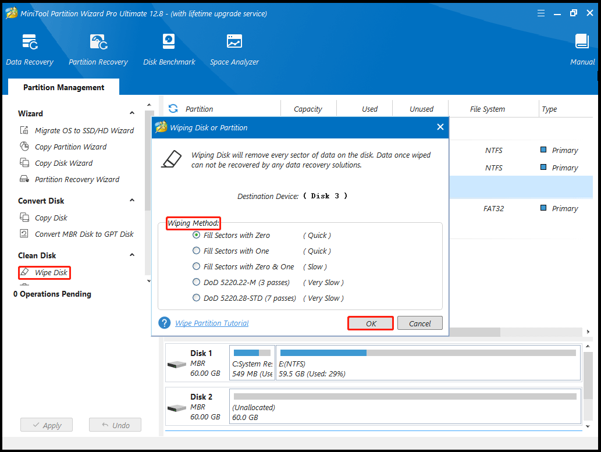Confirm wiping by clicking OK
The height and width of the screenshot is (452, 601).
(370, 323)
